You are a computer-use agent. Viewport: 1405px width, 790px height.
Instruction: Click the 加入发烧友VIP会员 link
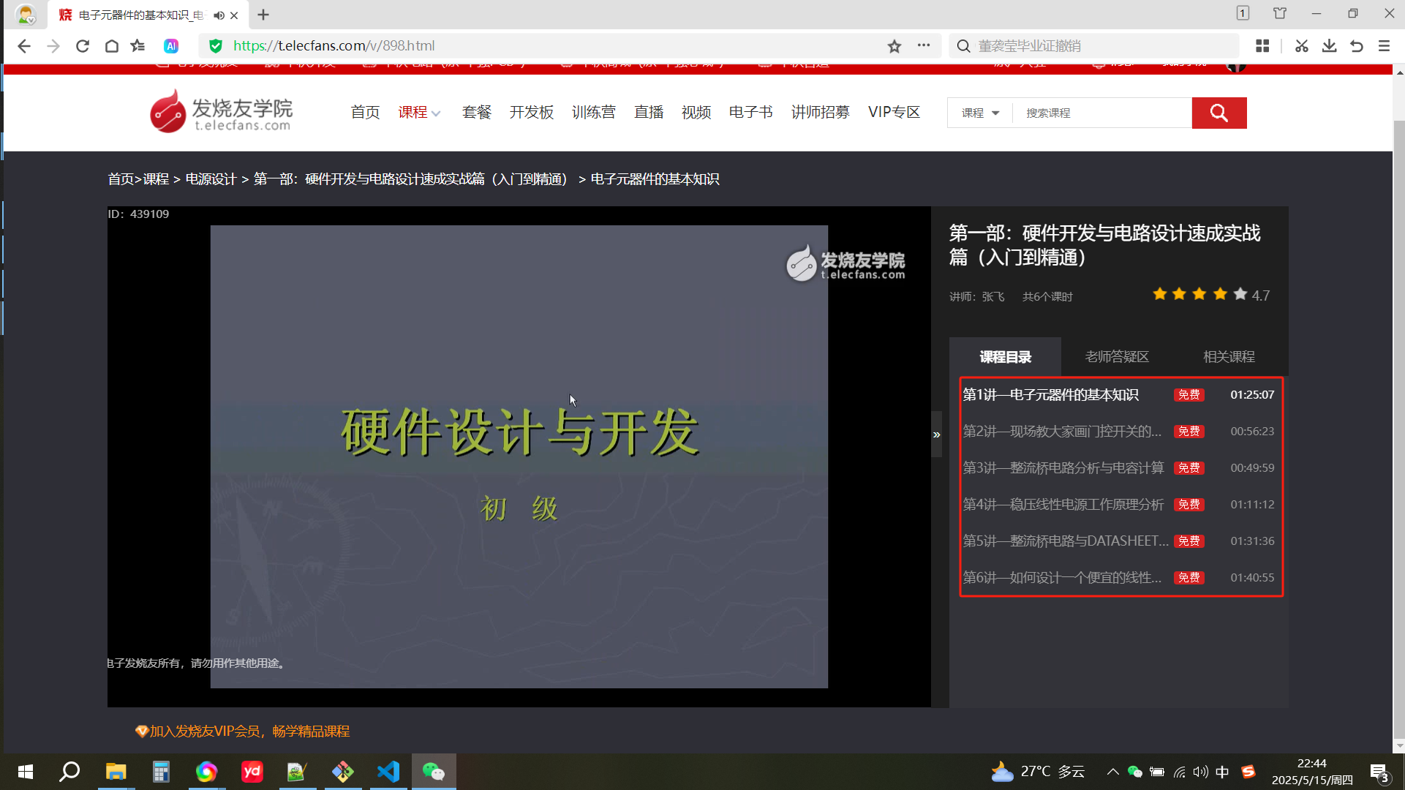(x=243, y=731)
